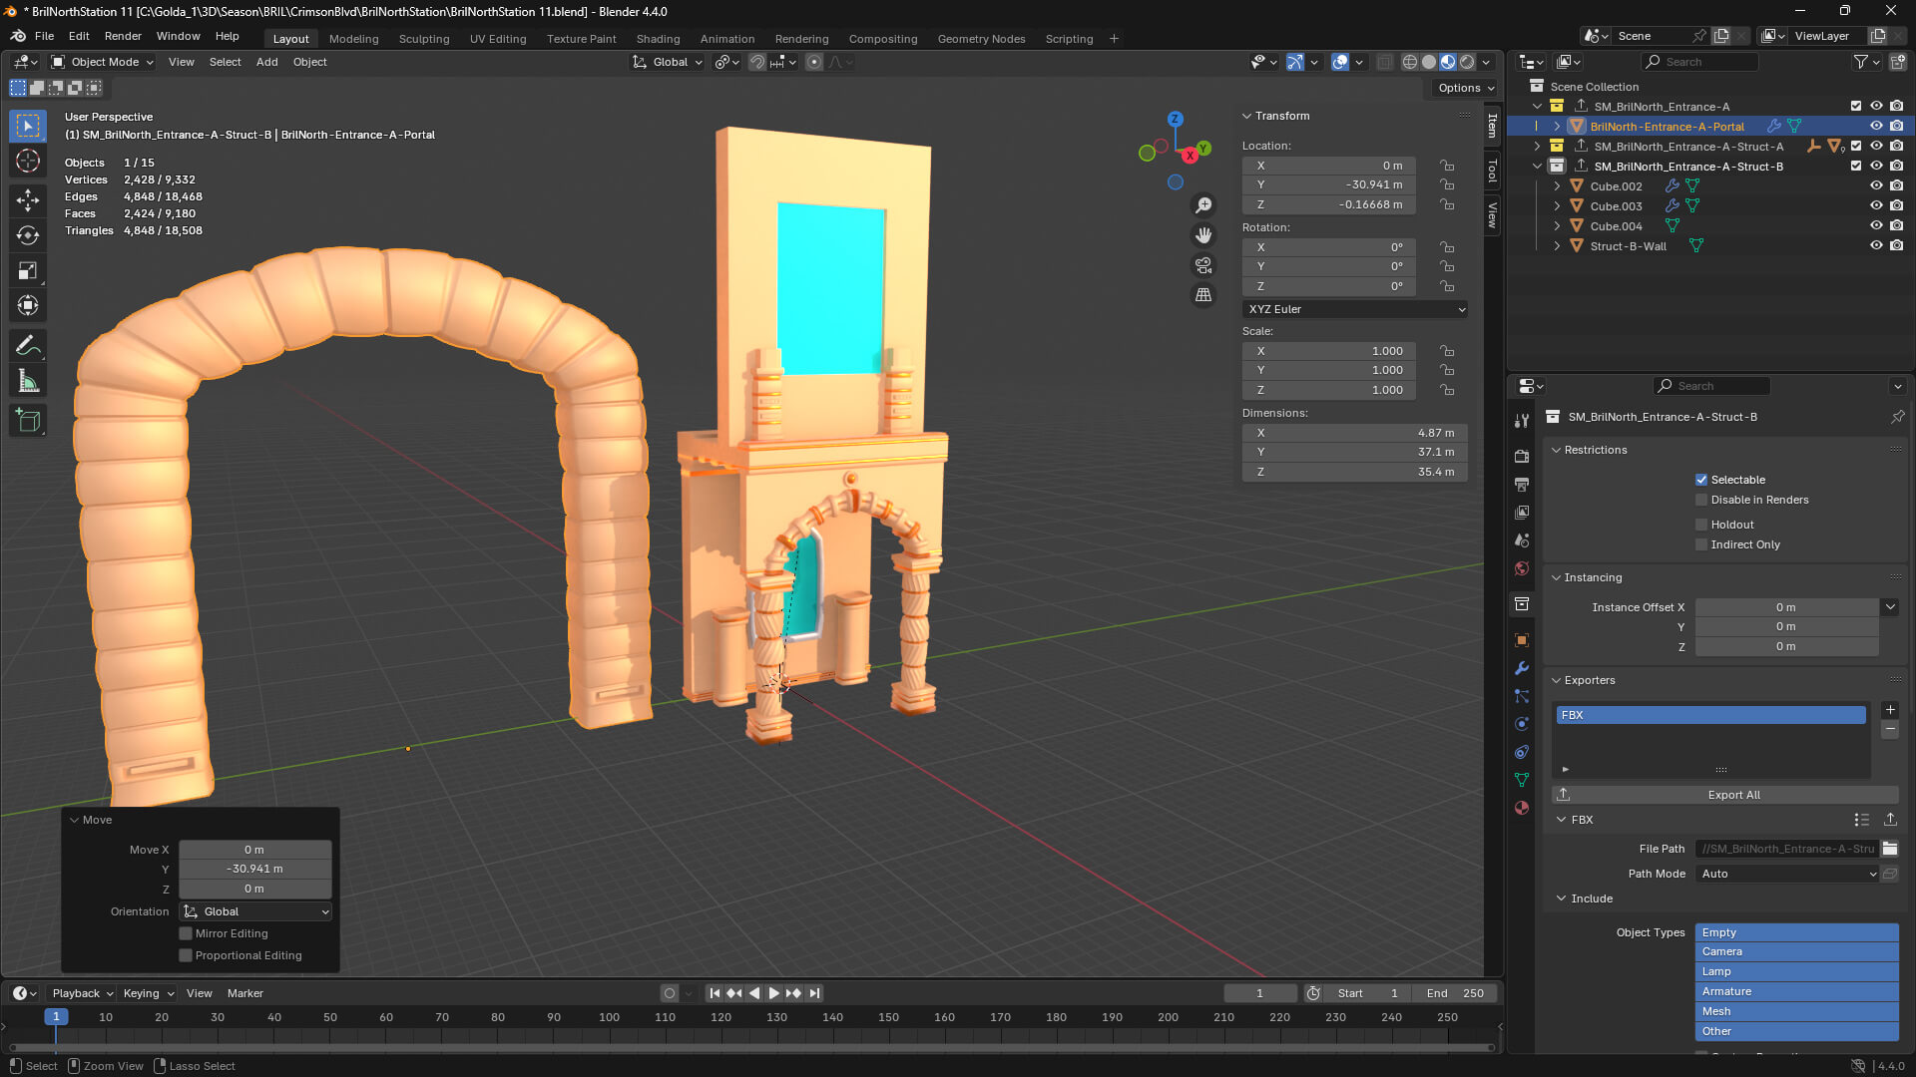The width and height of the screenshot is (1916, 1077).
Task: Hide Cube.003 in the outliner
Action: coord(1877,205)
